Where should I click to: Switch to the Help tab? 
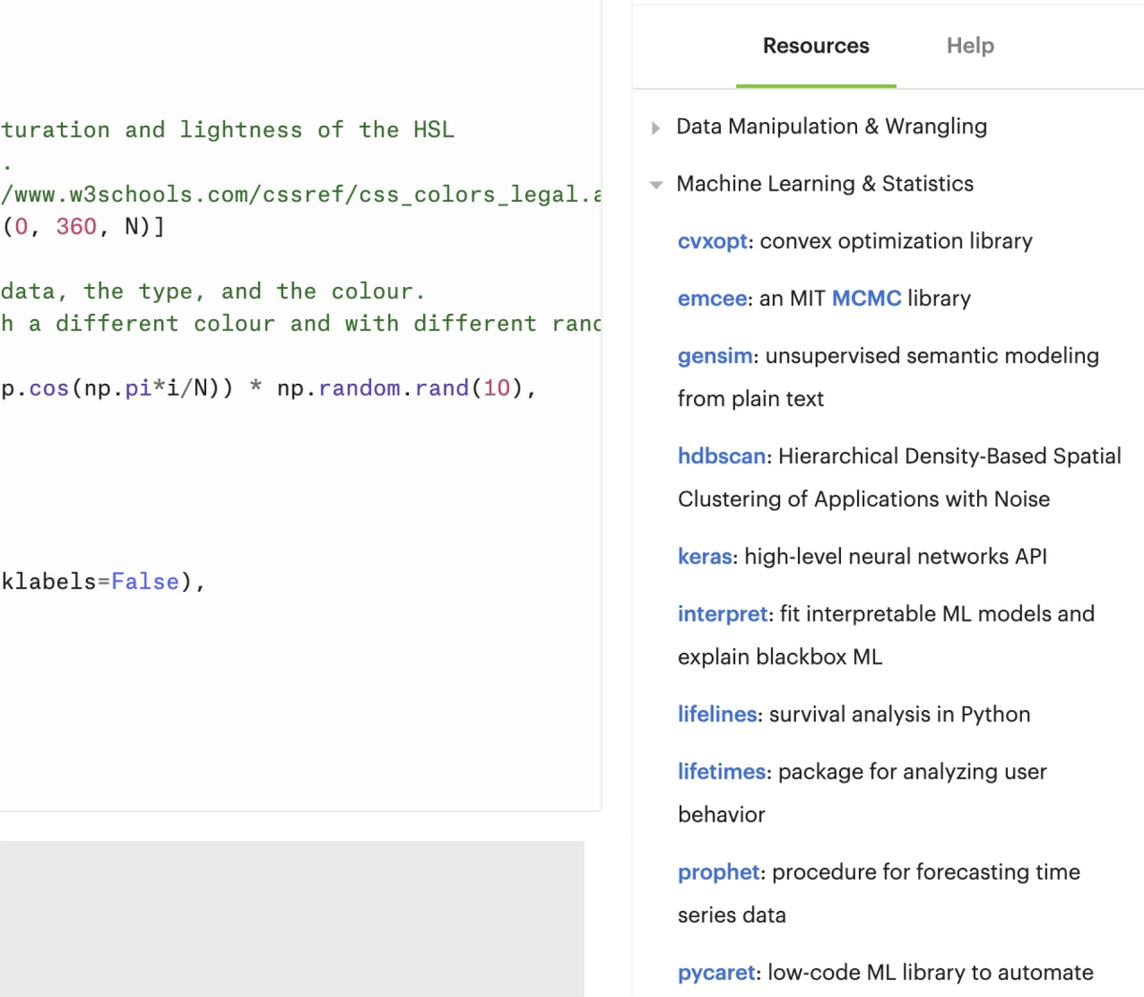(970, 46)
